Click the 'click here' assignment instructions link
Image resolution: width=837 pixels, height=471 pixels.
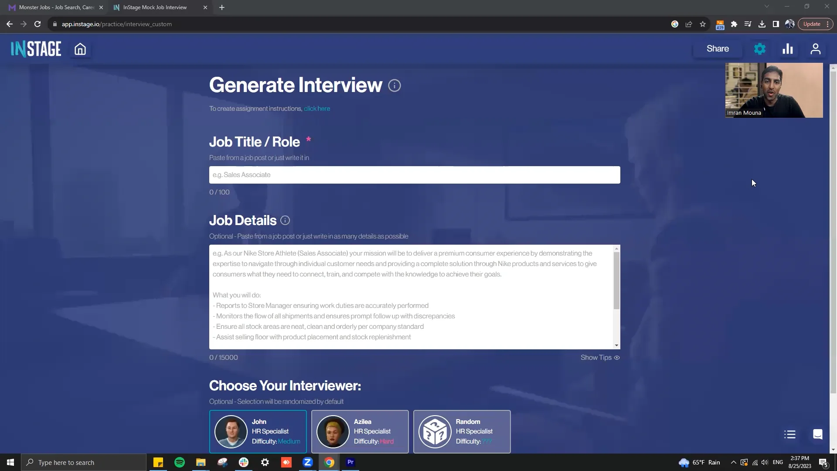point(317,109)
